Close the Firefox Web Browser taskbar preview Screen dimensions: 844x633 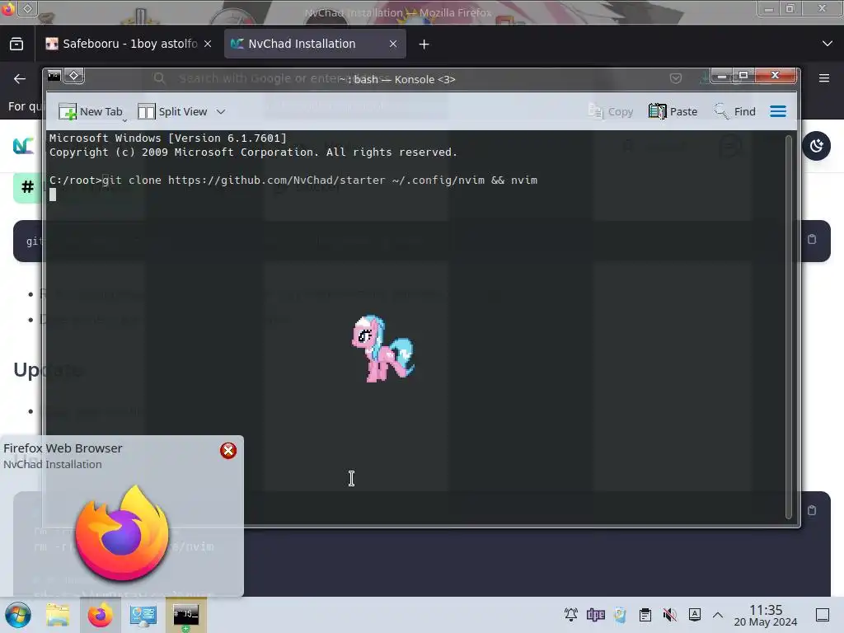click(228, 451)
